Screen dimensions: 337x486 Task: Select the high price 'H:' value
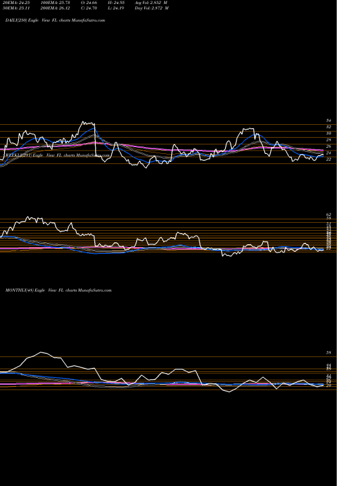(116, 3)
